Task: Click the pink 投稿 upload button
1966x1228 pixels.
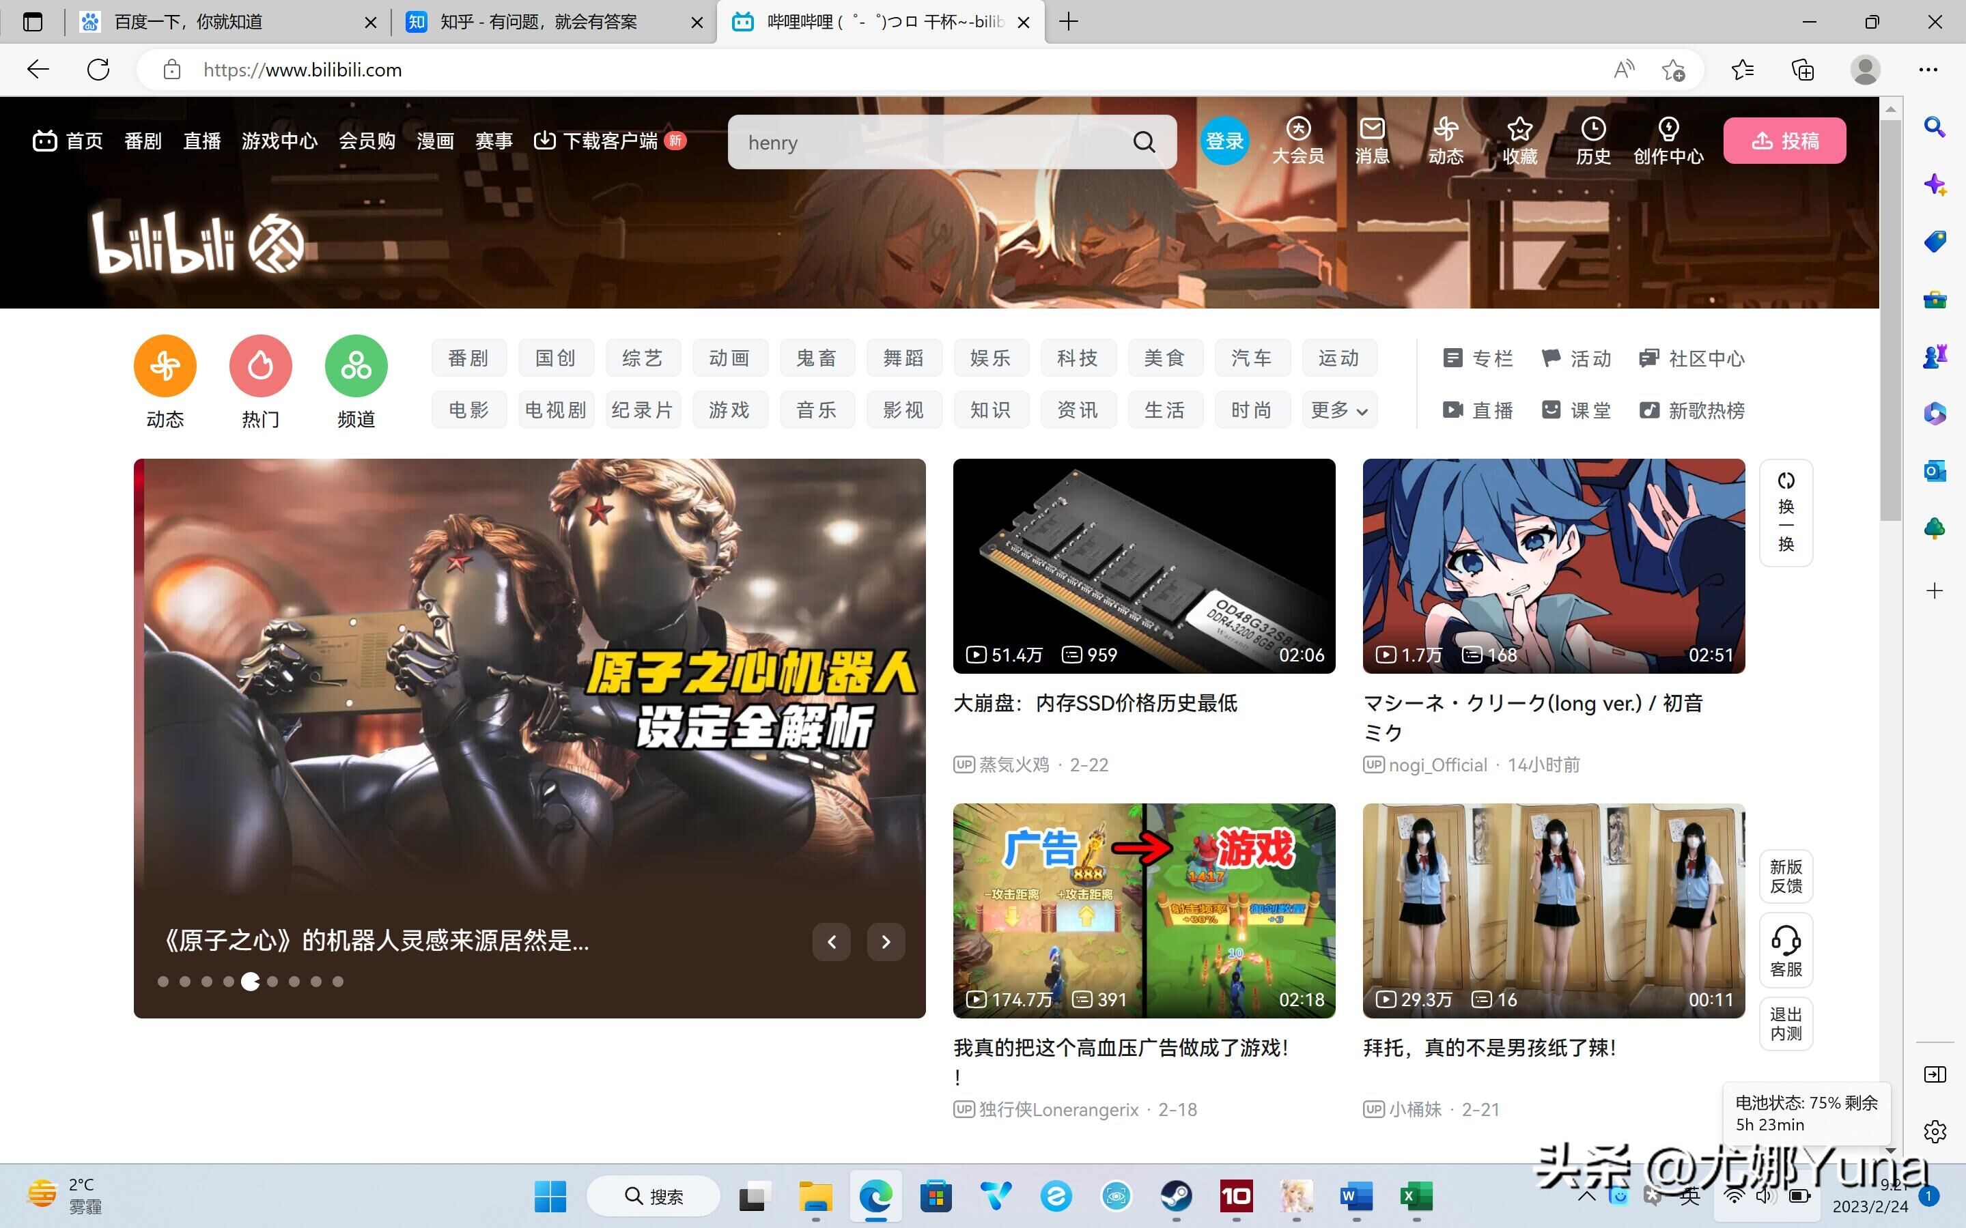Action: (1785, 140)
